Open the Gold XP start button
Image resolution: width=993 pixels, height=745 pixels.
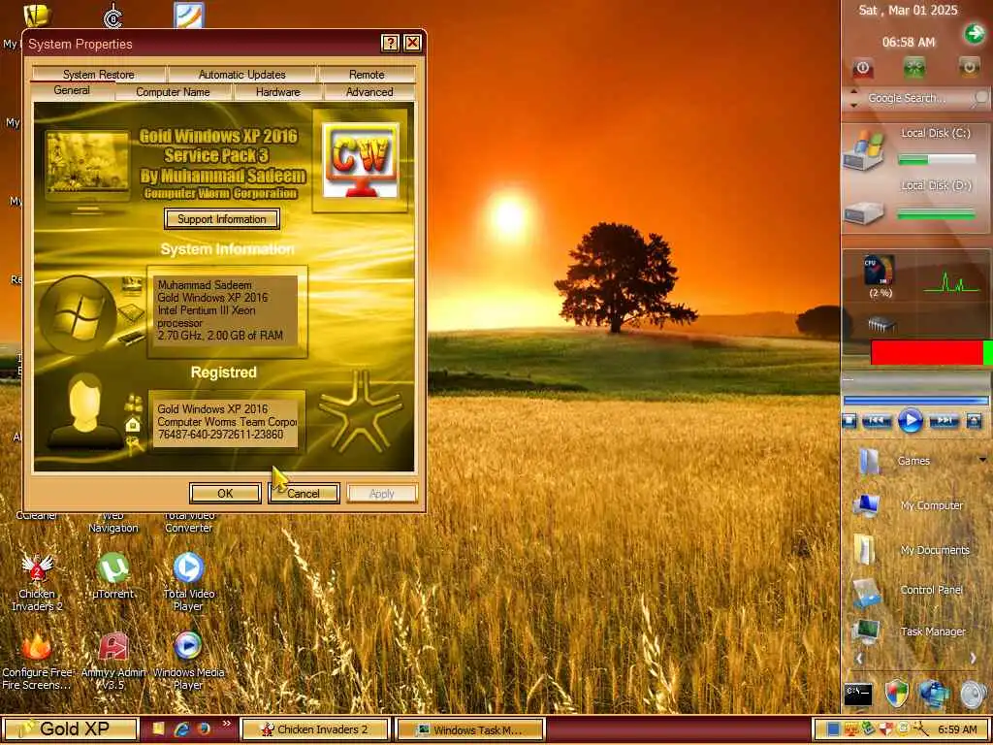tap(70, 729)
